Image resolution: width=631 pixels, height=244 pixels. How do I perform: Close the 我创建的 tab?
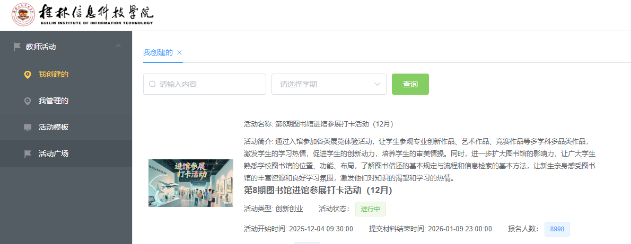(x=180, y=52)
